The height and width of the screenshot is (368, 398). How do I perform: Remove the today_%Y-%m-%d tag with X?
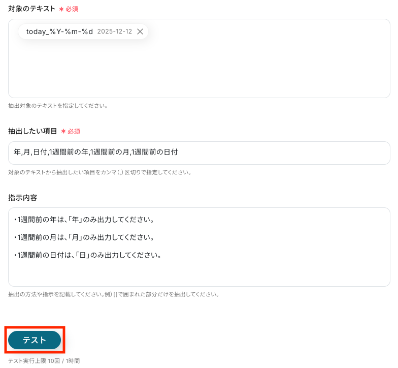pyautogui.click(x=140, y=32)
